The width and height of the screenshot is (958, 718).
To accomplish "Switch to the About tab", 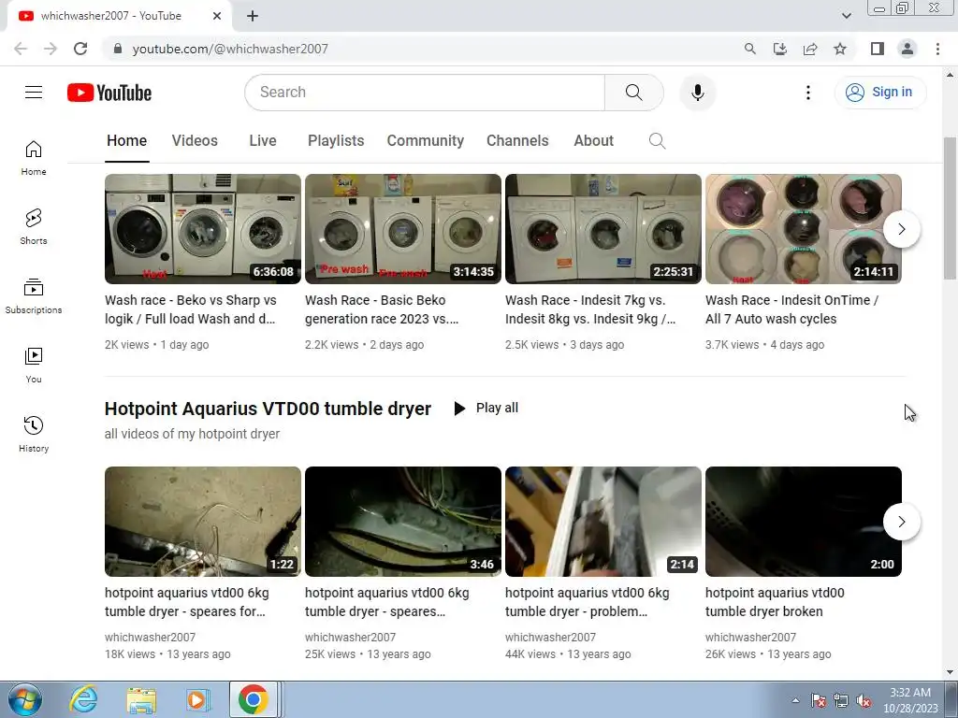I will [x=593, y=141].
